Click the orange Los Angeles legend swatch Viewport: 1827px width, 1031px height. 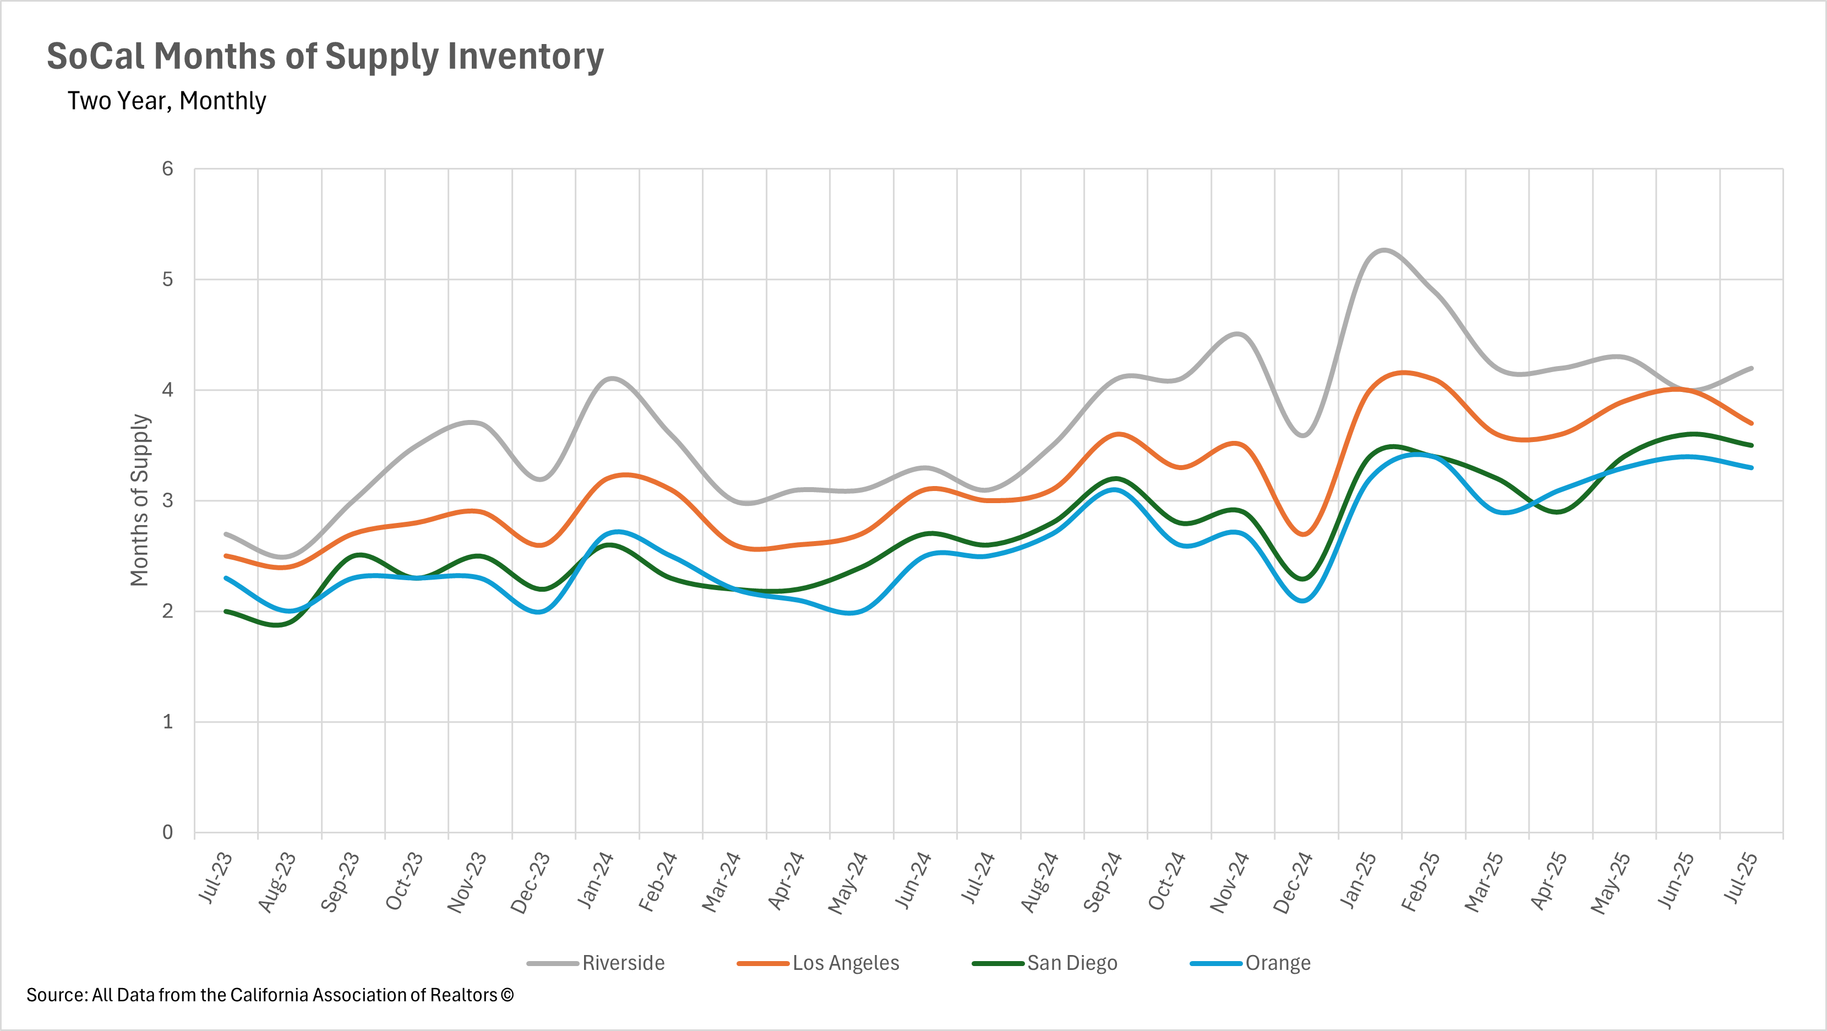[762, 963]
